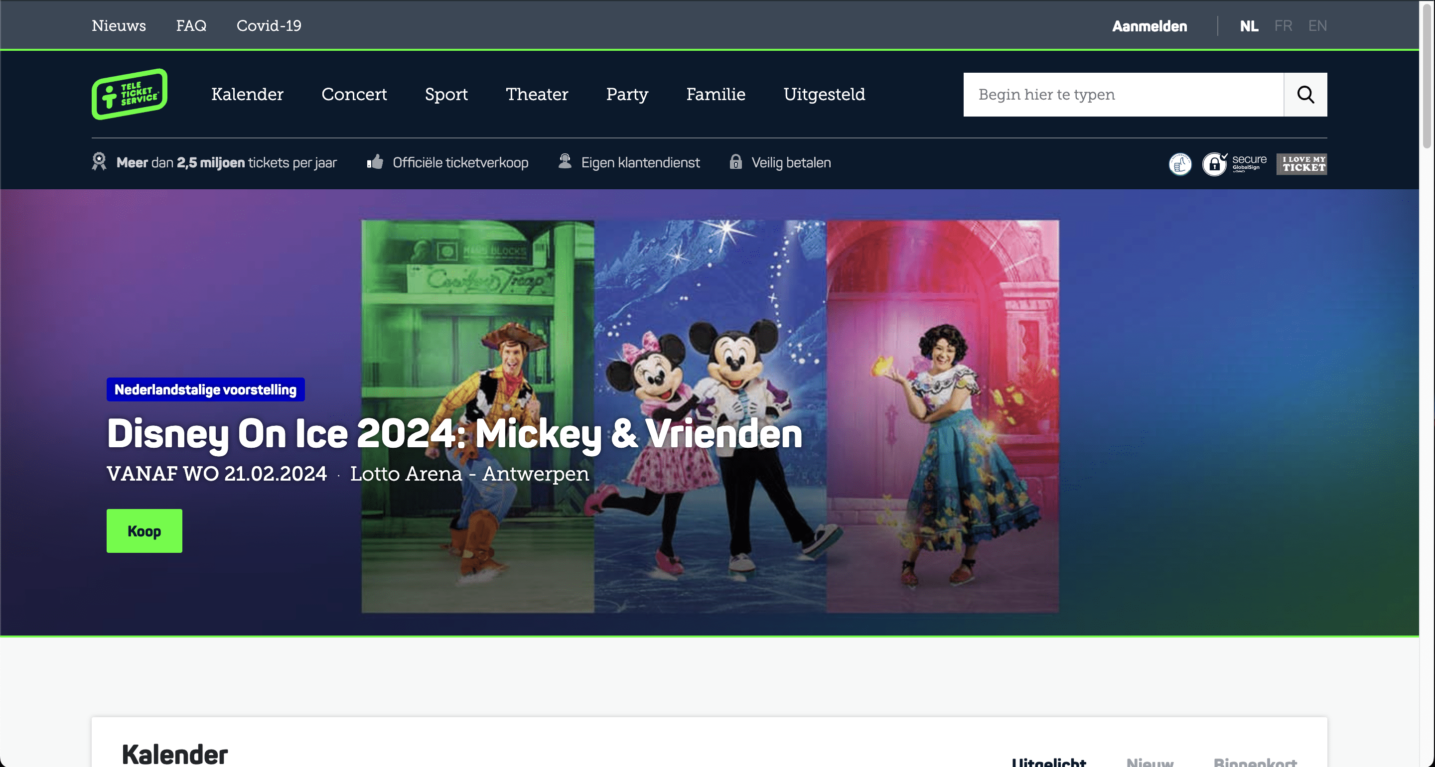Click the Kalender section heading
Viewport: 1435px width, 767px height.
[175, 755]
